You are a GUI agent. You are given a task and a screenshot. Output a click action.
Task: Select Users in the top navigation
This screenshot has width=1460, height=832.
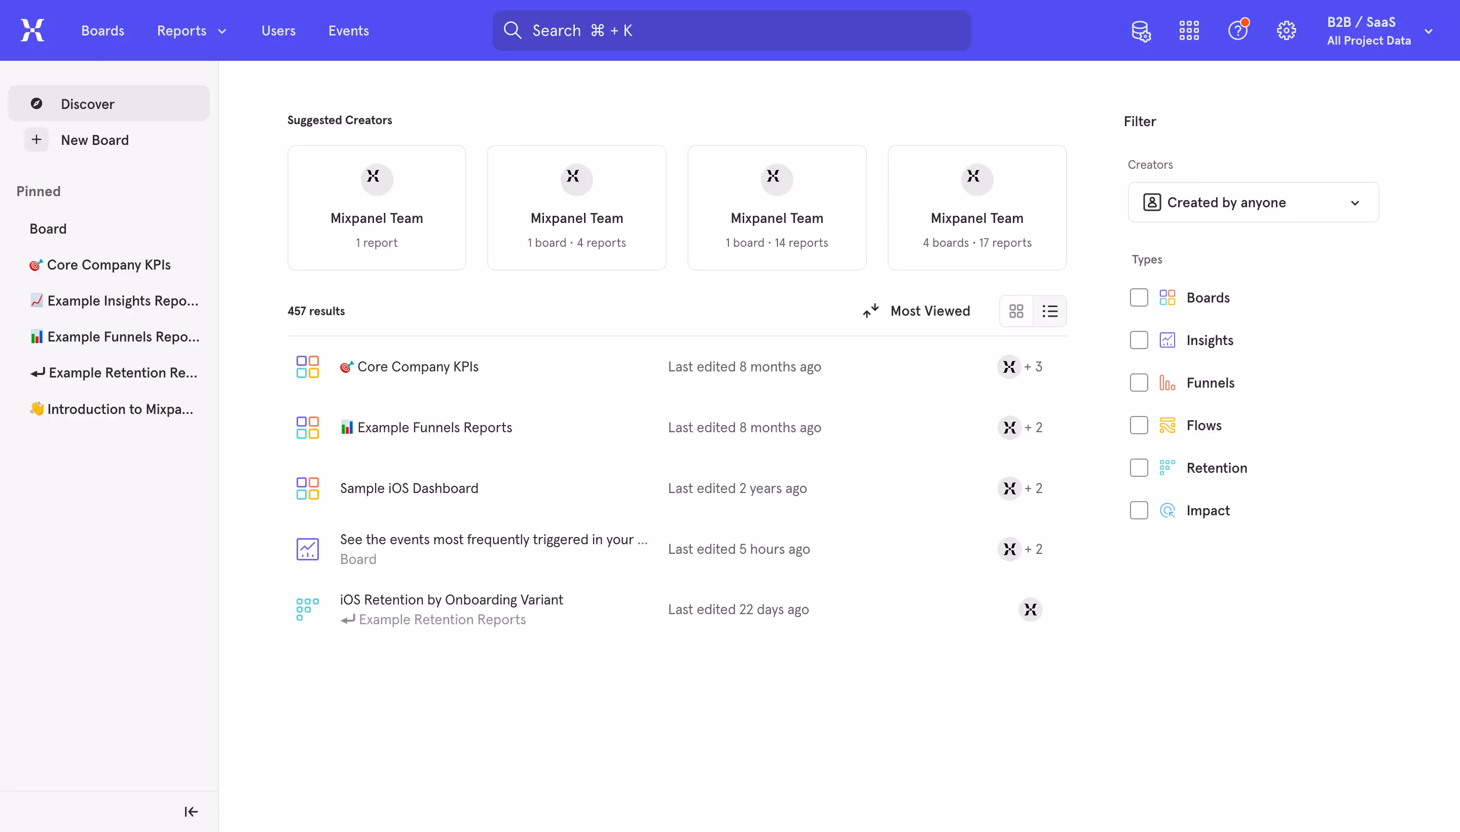point(278,30)
